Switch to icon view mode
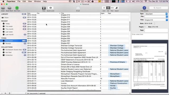169x95 pixels. (104, 8)
